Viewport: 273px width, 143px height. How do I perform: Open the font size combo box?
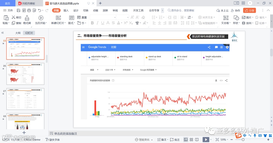point(123,17)
